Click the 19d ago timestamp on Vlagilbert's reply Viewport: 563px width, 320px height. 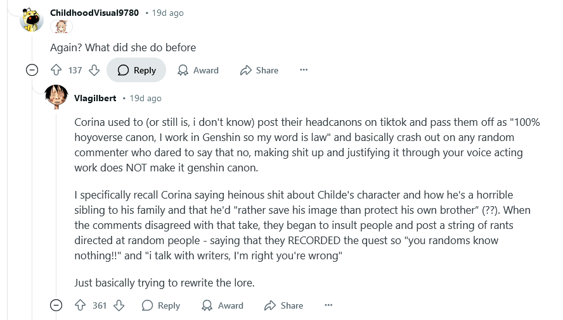tap(145, 98)
